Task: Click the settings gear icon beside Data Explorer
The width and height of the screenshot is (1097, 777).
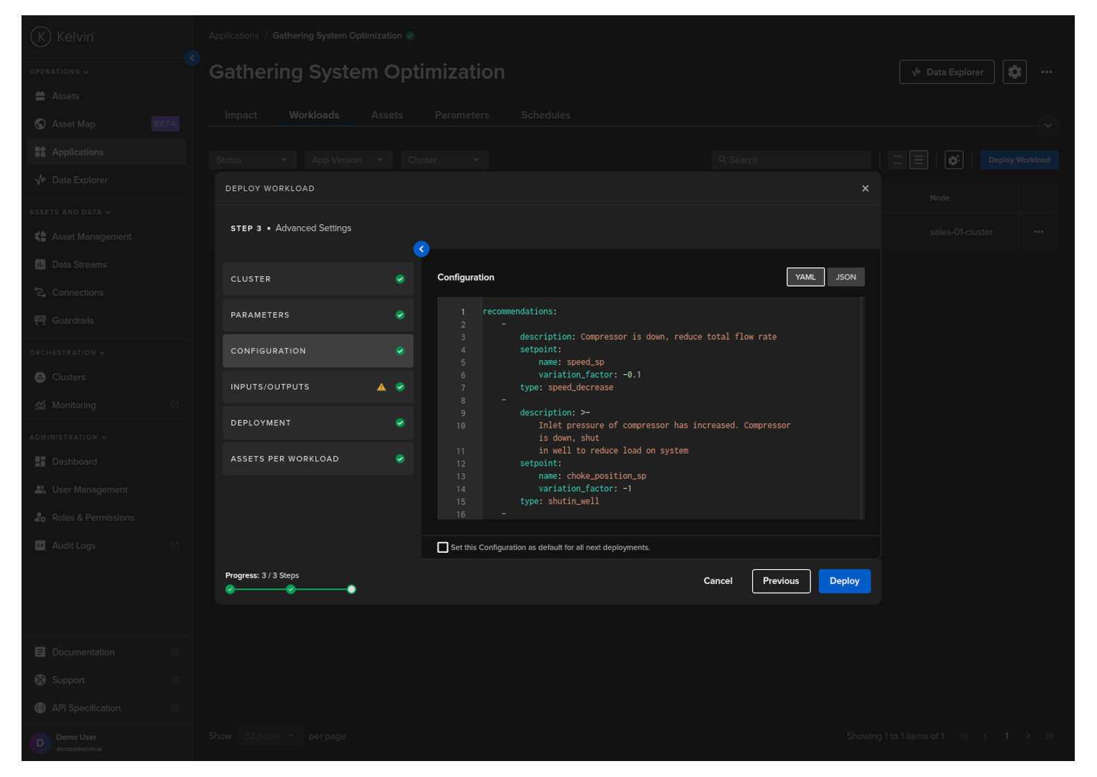Action: click(1014, 72)
